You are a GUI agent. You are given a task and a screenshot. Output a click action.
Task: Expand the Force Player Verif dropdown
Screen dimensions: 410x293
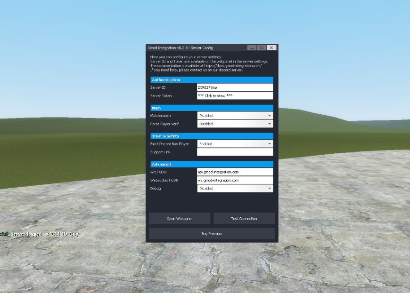pos(235,124)
